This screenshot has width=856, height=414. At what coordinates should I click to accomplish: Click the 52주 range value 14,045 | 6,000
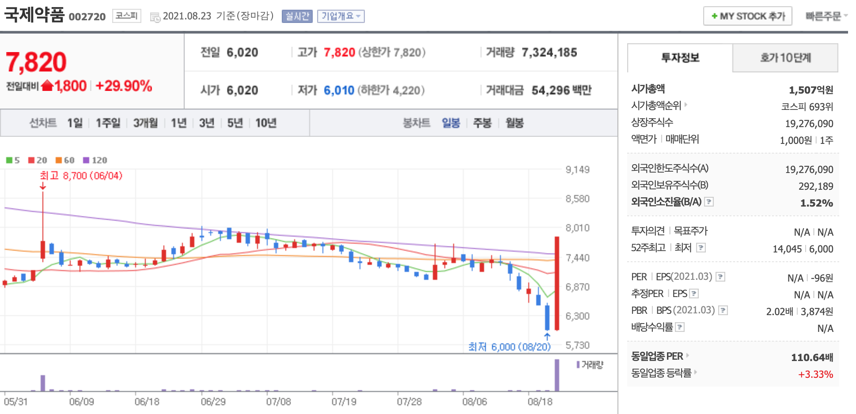point(803,249)
